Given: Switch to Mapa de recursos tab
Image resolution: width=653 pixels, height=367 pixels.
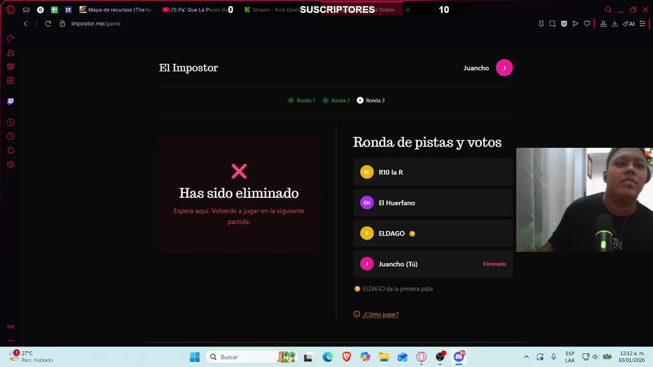Looking at the screenshot, I should (116, 10).
